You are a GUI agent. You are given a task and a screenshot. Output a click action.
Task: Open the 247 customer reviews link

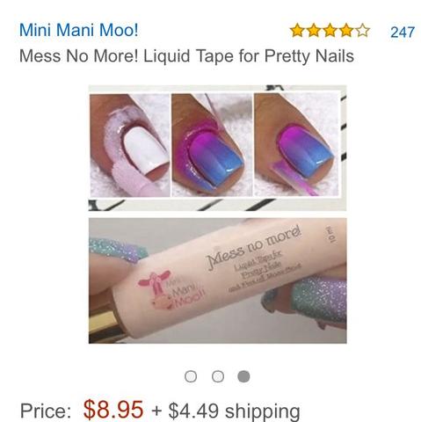(x=403, y=32)
